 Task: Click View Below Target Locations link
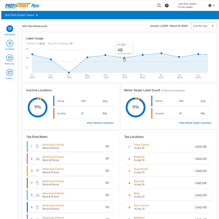point(195,123)
